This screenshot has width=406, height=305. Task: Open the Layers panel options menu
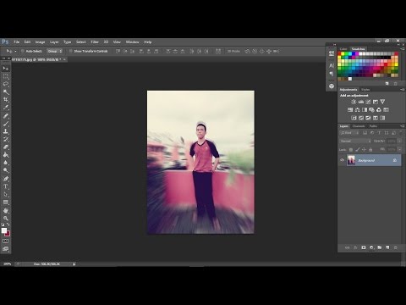pos(403,126)
